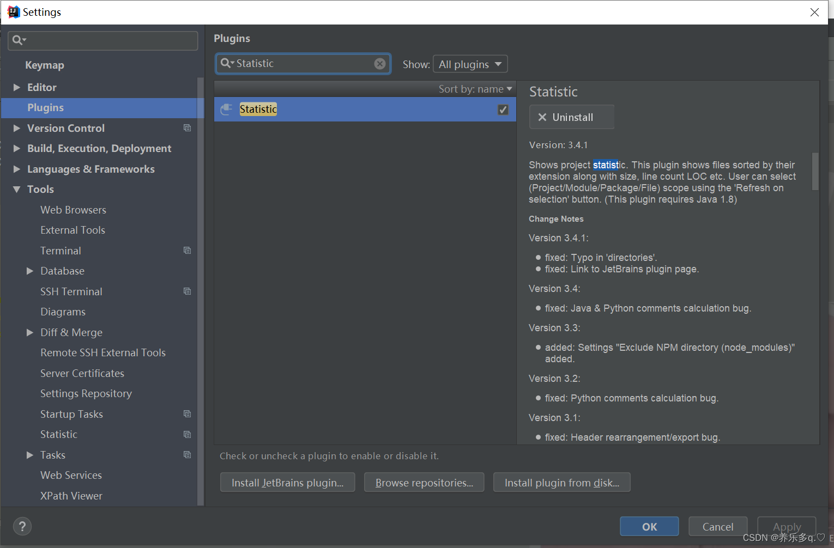Screen dimensions: 834x548
Task: Select the Plugins settings page
Action: coord(102,108)
